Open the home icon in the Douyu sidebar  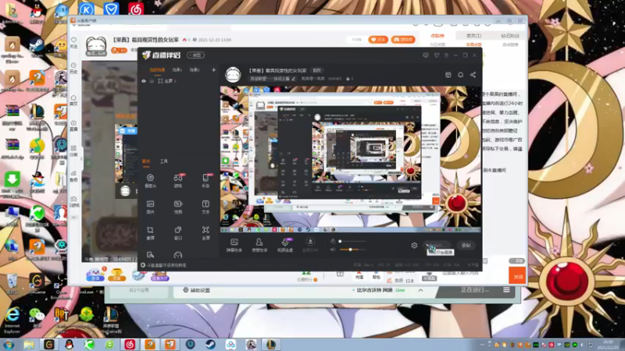pos(73,100)
